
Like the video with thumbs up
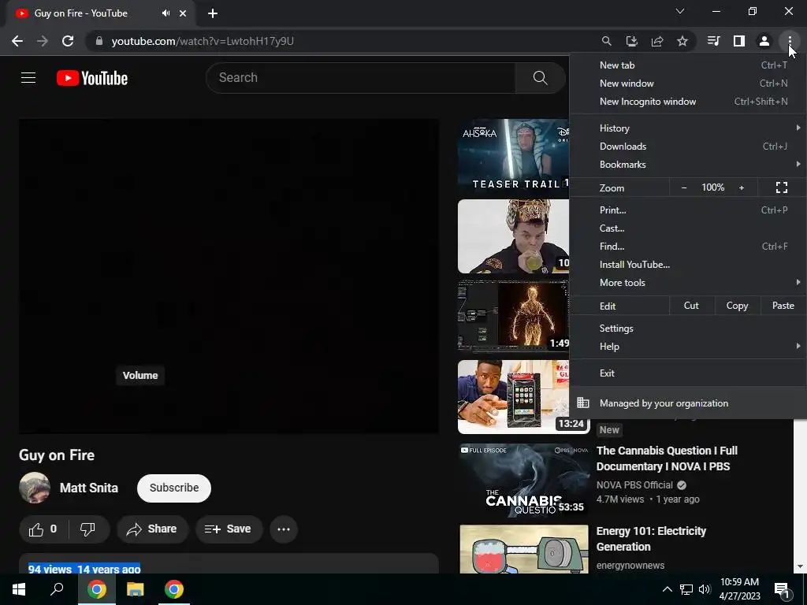tap(43, 529)
